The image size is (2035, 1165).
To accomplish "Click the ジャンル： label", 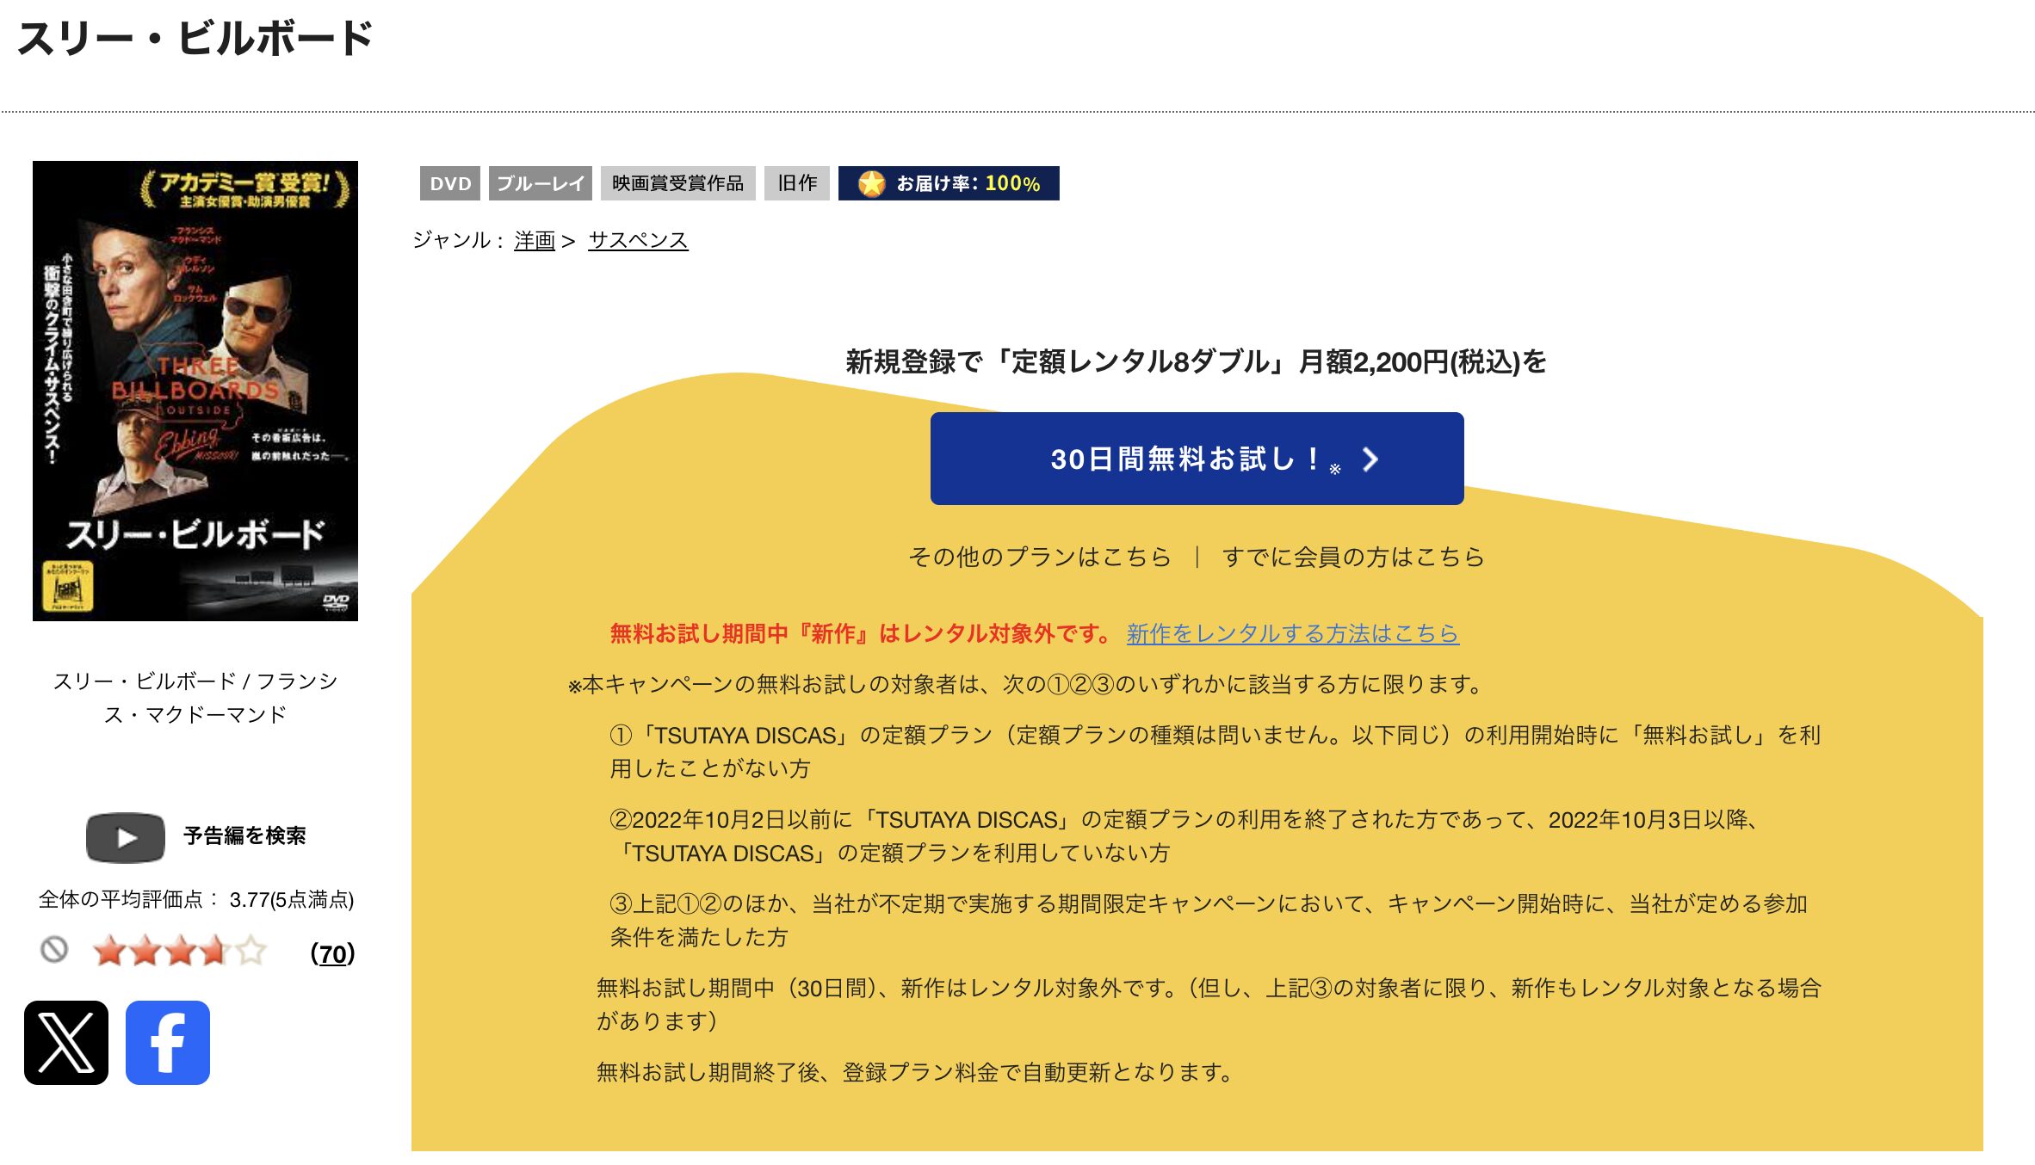I will [458, 241].
